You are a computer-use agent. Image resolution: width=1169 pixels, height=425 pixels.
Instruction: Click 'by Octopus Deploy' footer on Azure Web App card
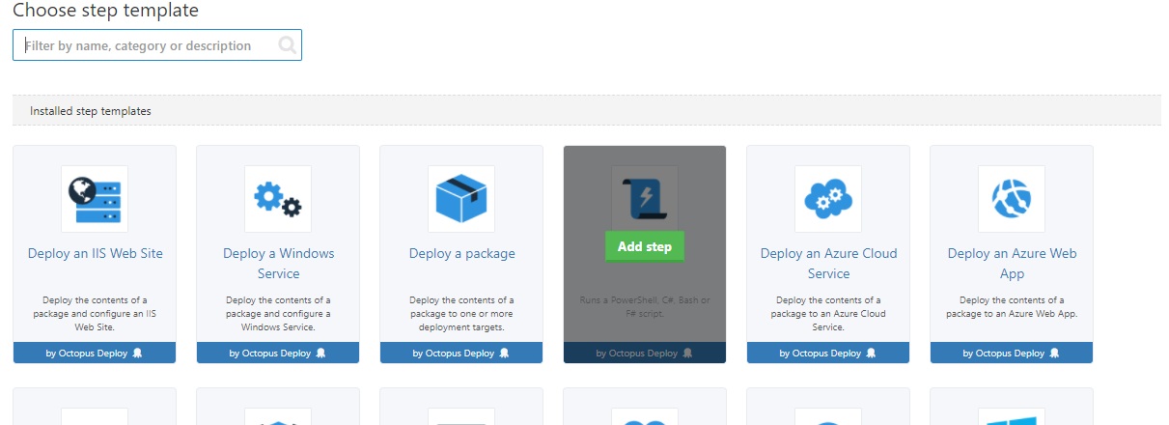coord(1012,353)
